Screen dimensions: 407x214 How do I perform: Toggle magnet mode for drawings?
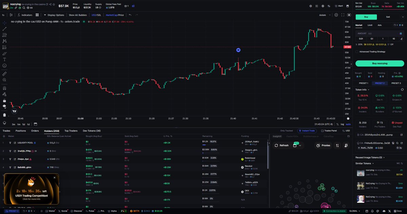click(4, 88)
